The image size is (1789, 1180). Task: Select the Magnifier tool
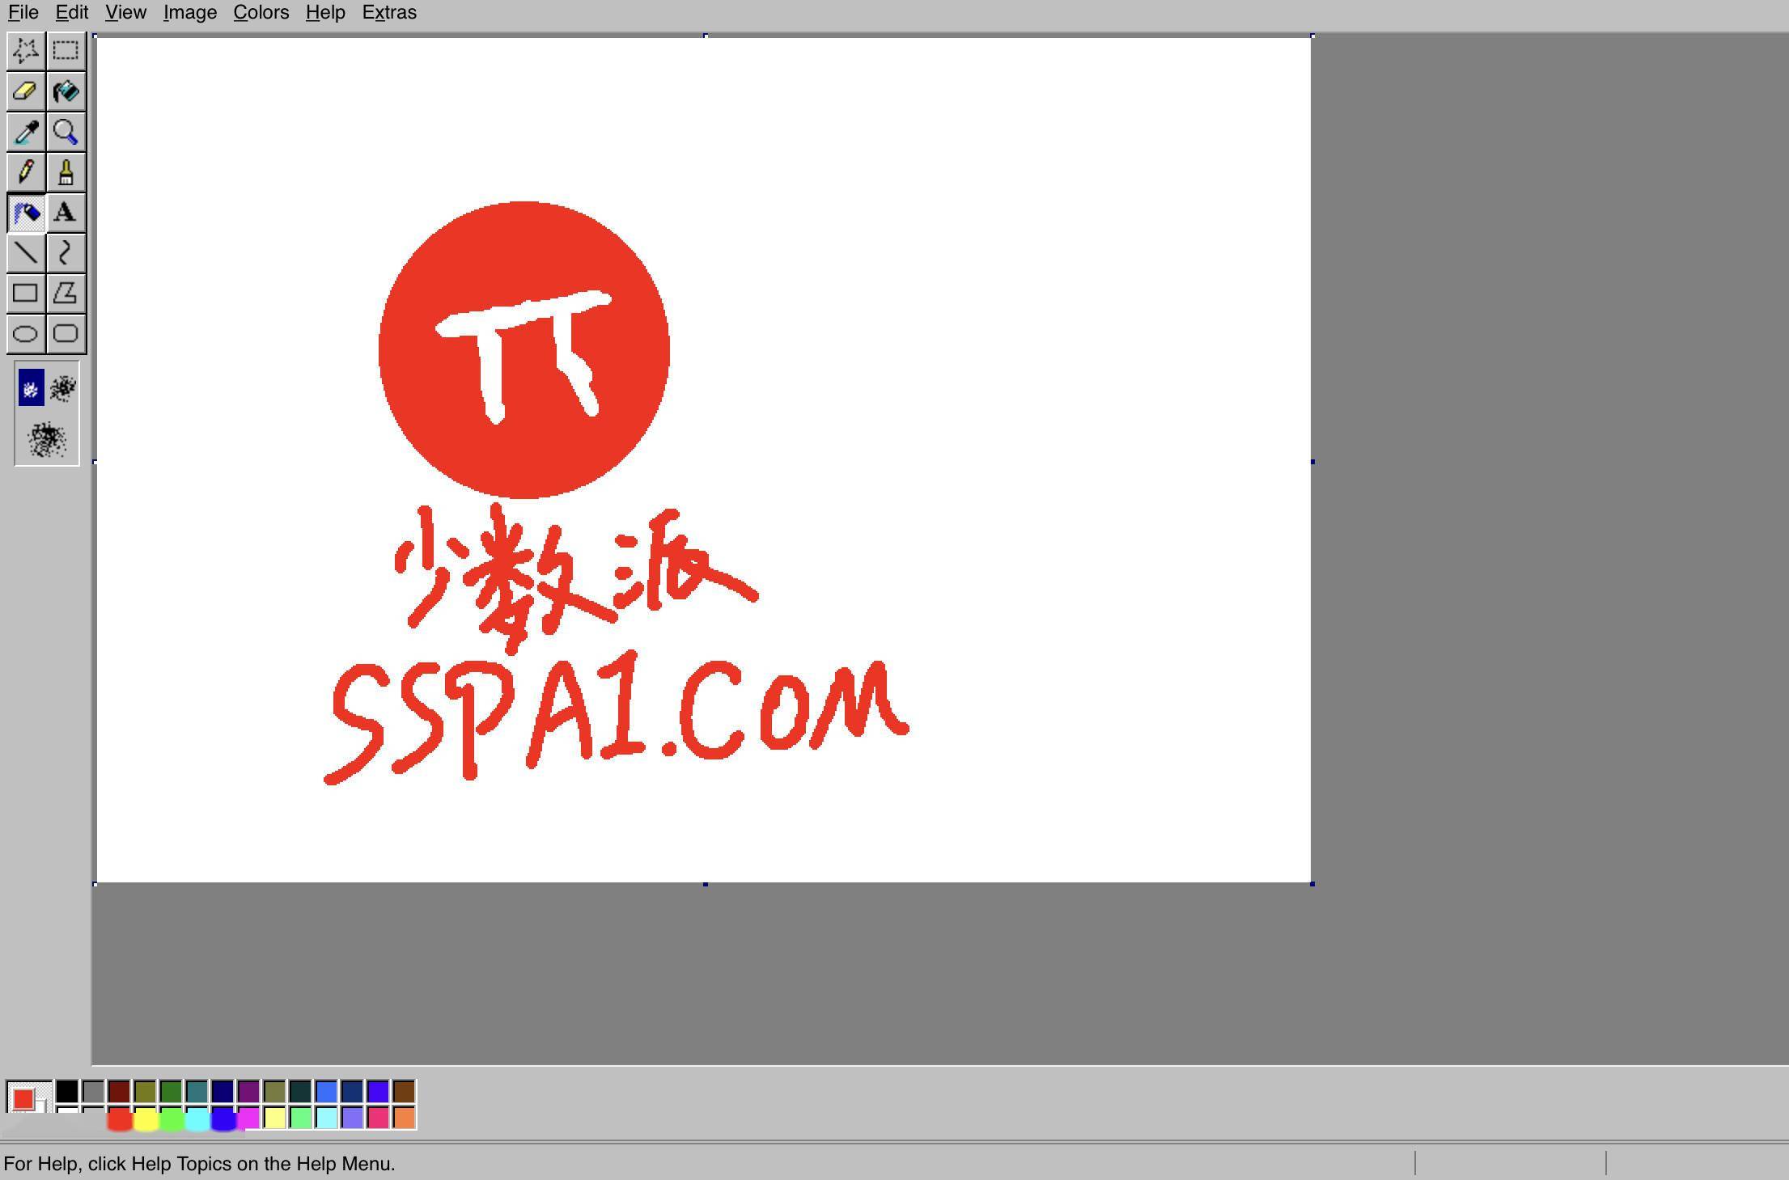pos(66,132)
